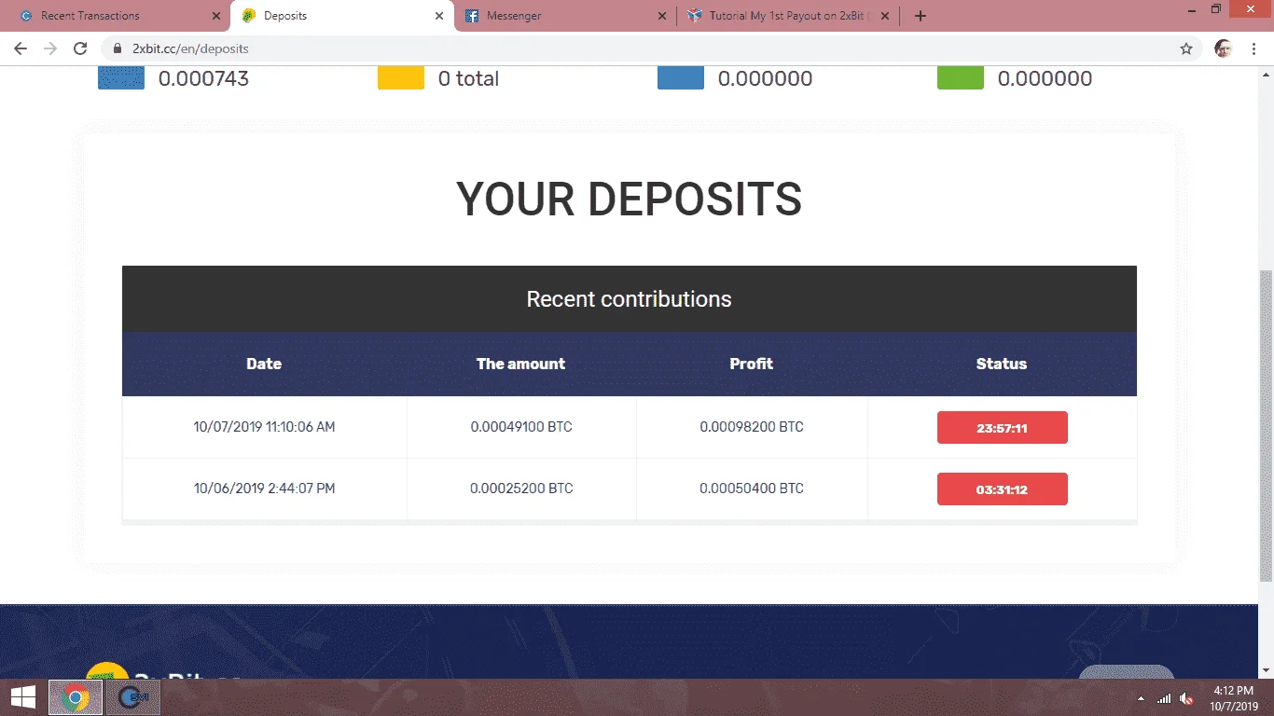
Task: Click the YOUR DEPOSITS heading
Action: [630, 200]
